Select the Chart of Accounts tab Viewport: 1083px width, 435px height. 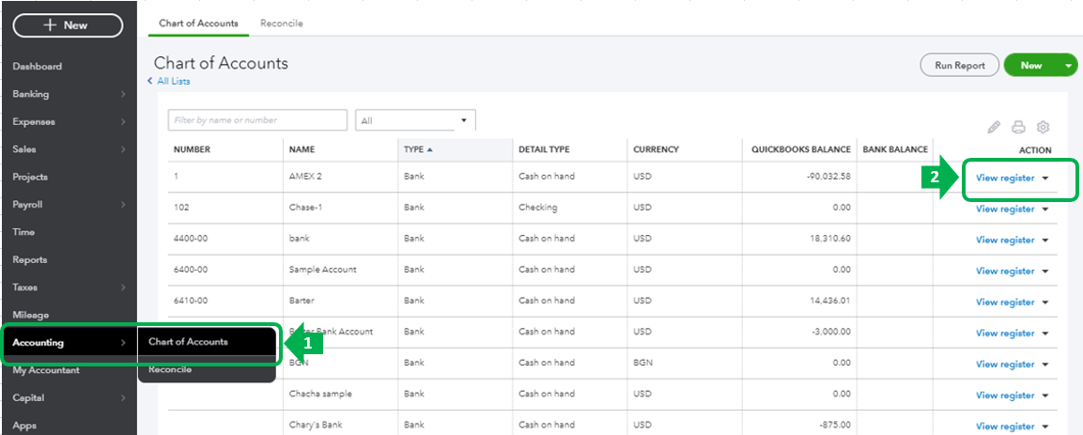198,23
